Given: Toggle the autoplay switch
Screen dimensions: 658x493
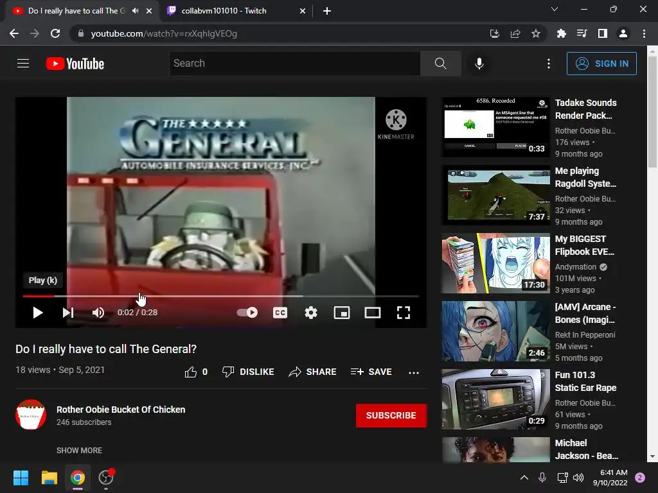Looking at the screenshot, I should (247, 313).
